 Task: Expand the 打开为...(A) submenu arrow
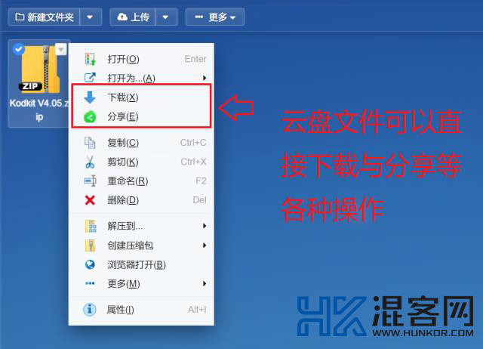pos(205,78)
